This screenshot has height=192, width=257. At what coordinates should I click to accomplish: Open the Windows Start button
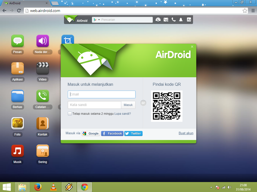[7, 187]
